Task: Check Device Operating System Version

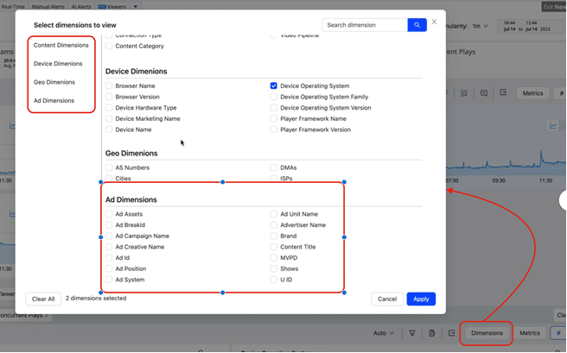Action: (274, 108)
